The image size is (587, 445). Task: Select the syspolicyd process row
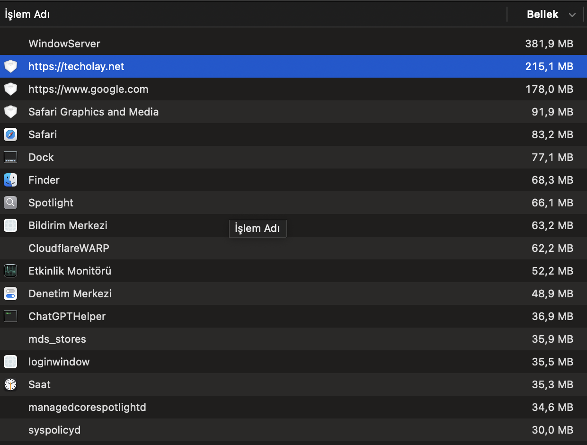pyautogui.click(x=293, y=430)
